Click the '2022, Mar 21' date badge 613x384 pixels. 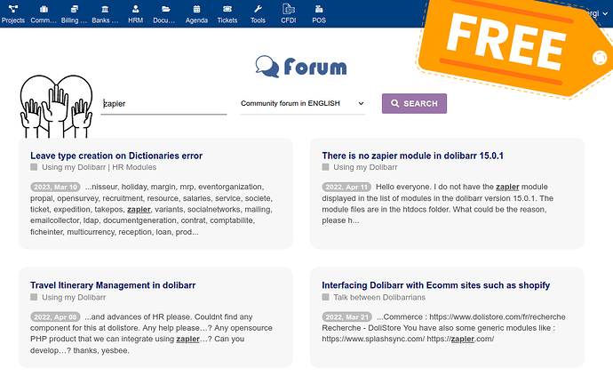347,316
